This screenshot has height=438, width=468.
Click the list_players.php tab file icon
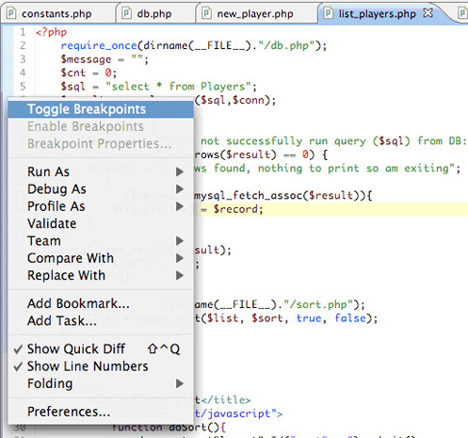click(328, 13)
